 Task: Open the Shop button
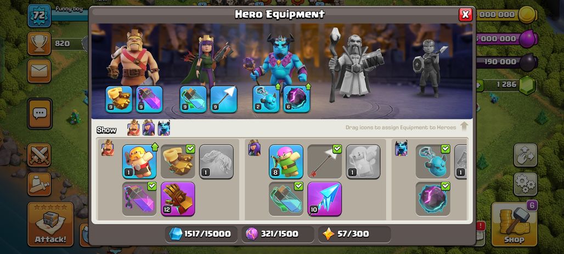514,224
